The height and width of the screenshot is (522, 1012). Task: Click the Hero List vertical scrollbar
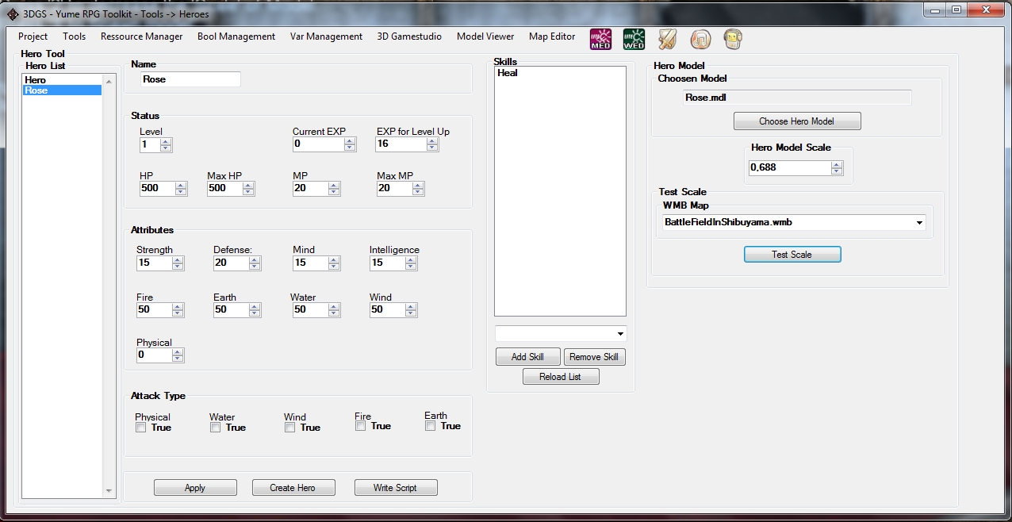click(x=109, y=286)
